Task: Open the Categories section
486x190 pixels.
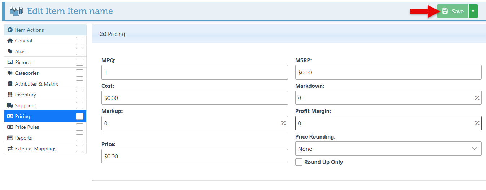Action: pyautogui.click(x=27, y=73)
